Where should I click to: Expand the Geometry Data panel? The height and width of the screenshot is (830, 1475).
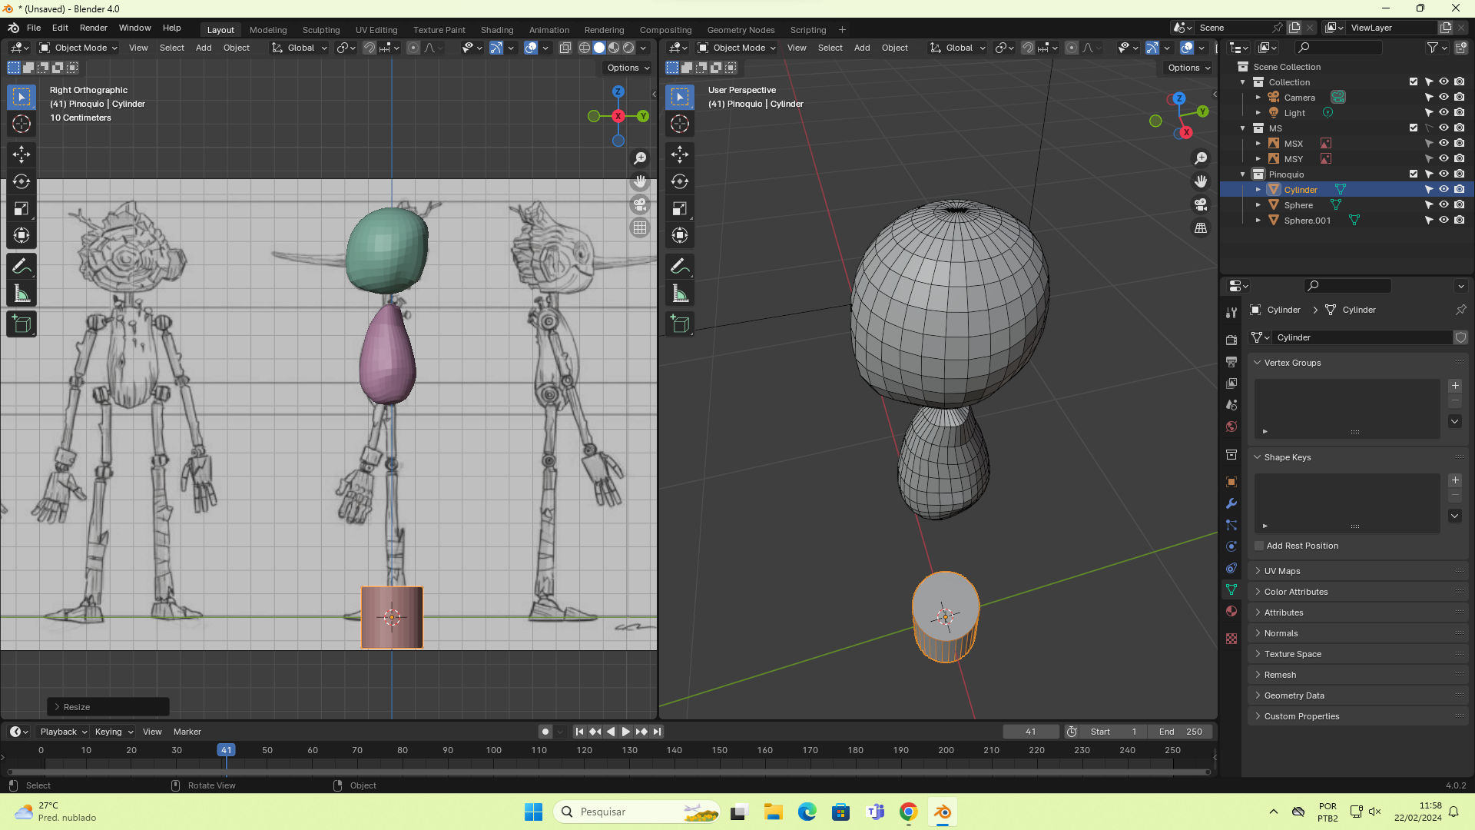tap(1294, 696)
